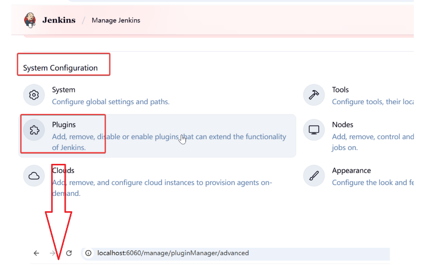Screen dimensions: 442x267
Task: Open the Plugins management link
Action: [x=64, y=125]
